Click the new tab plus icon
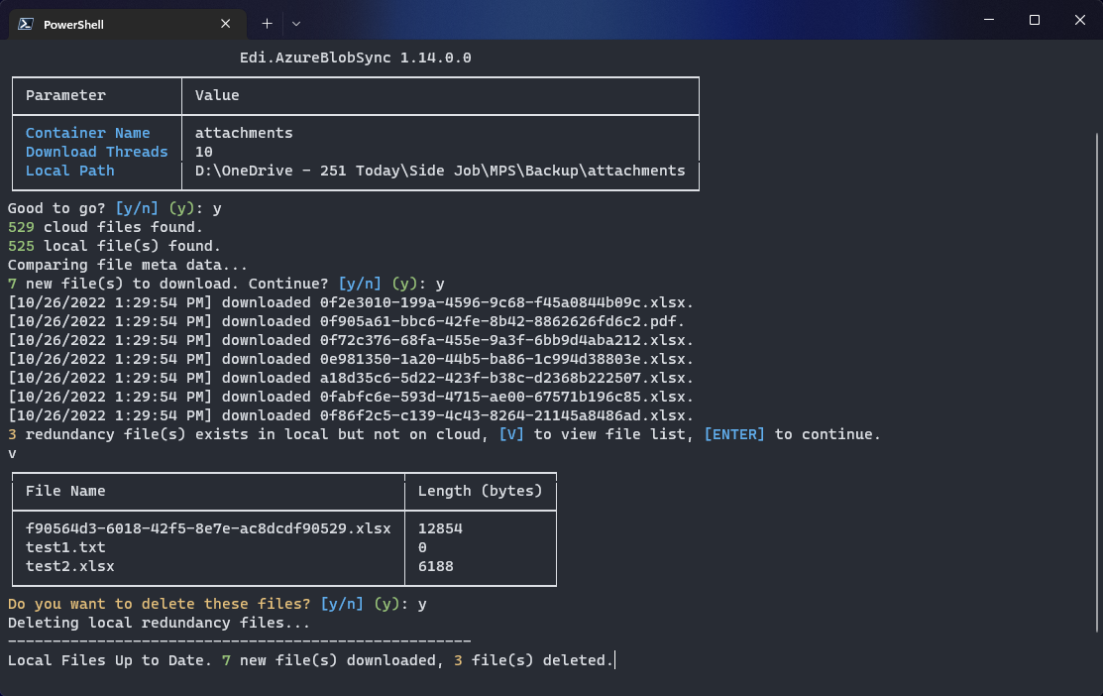The height and width of the screenshot is (696, 1103). point(266,23)
